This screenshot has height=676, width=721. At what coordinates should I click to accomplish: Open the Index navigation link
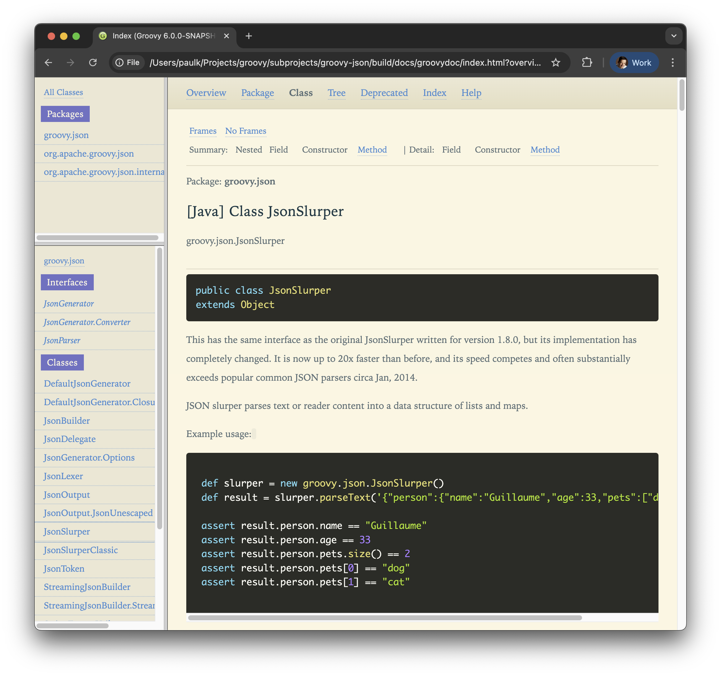click(x=434, y=93)
